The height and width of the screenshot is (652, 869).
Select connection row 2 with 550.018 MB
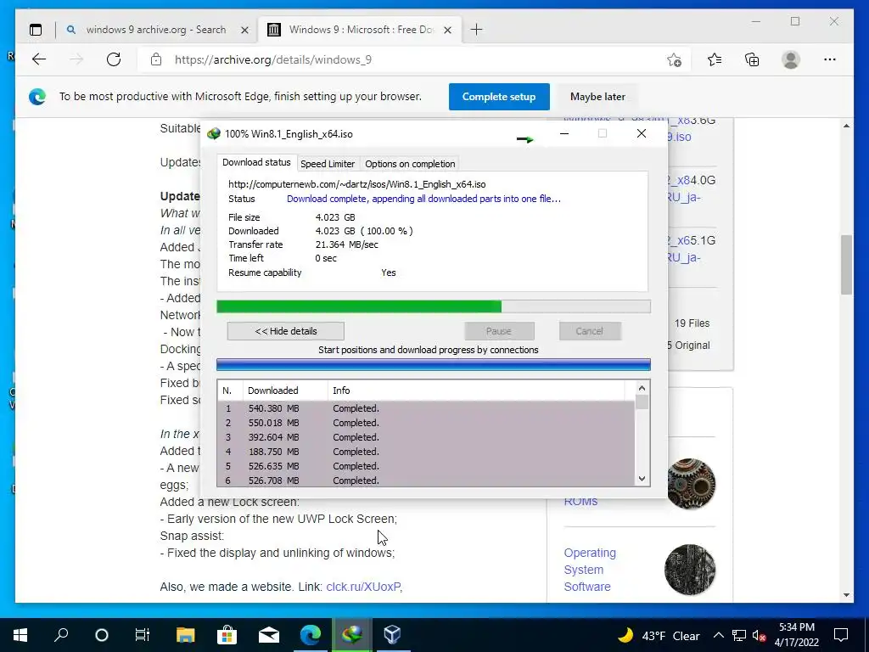426,423
